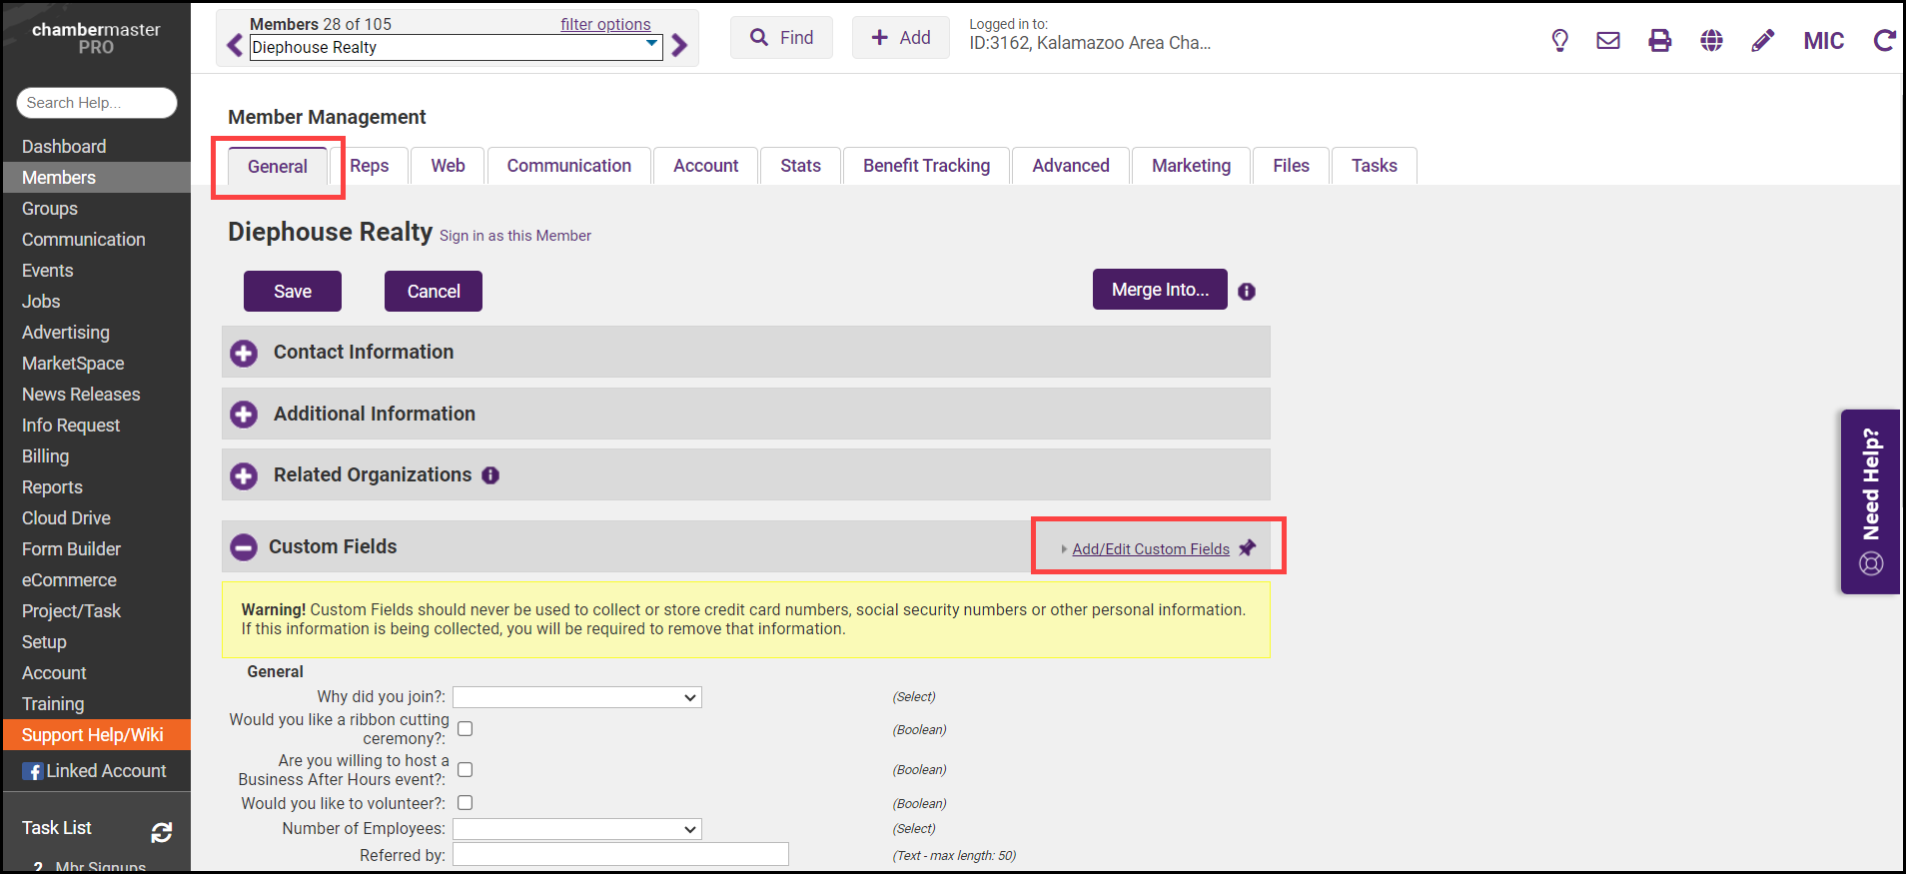Open the envelope email icon
This screenshot has height=874, width=1906.
pyautogui.click(x=1608, y=40)
